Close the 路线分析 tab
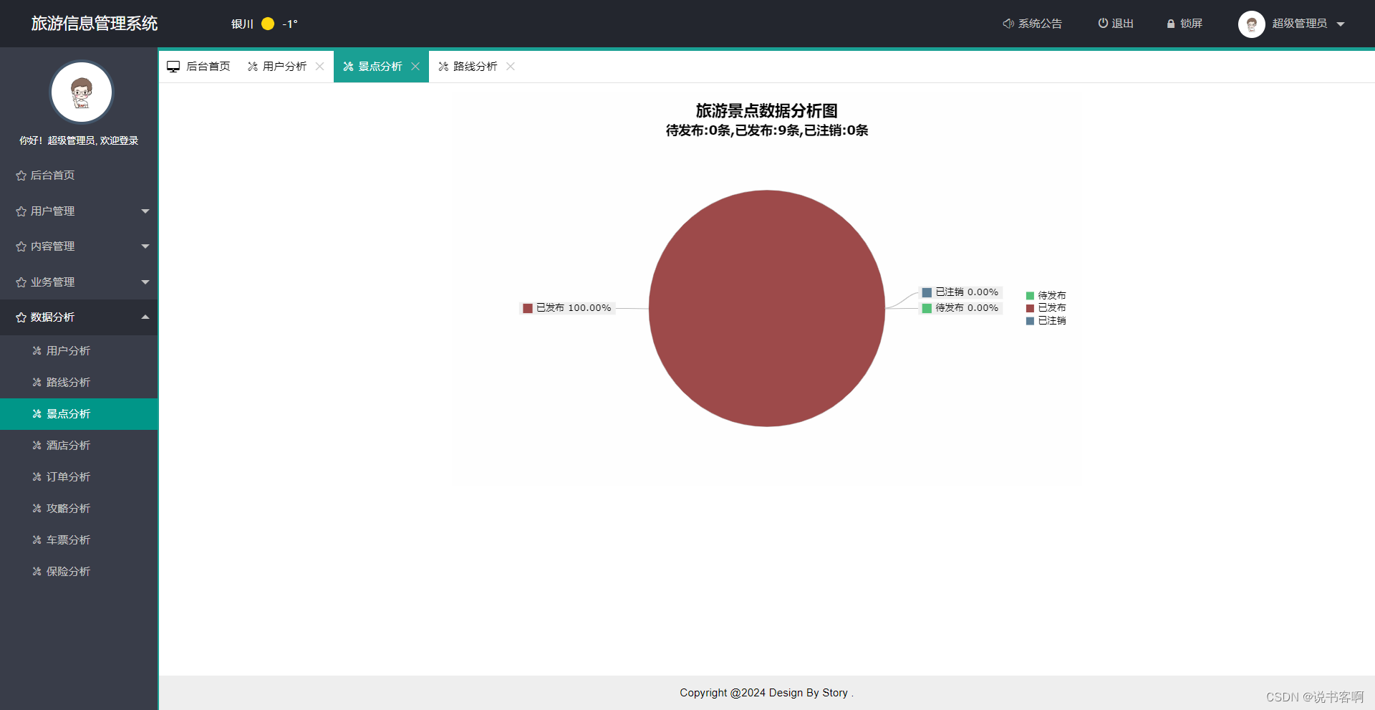The image size is (1375, 710). point(511,67)
